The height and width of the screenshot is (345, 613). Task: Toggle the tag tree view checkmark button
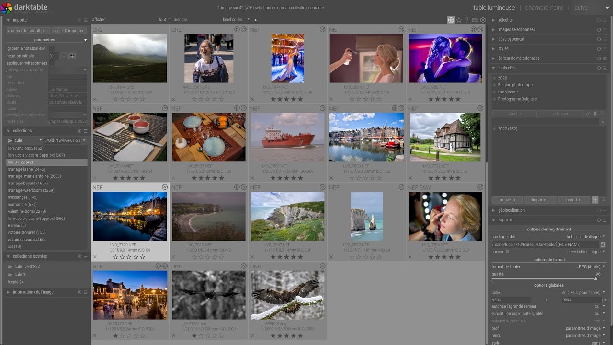[x=588, y=114]
